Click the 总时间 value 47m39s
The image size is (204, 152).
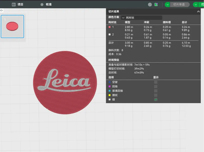[139, 73]
